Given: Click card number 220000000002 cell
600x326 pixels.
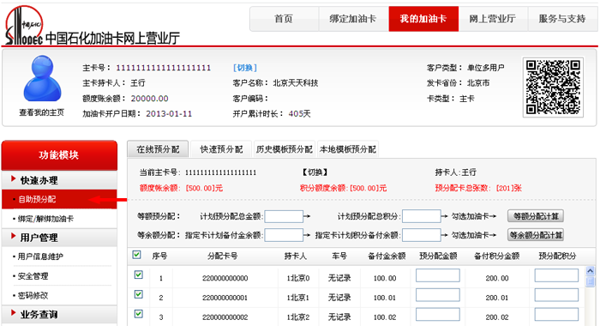Looking at the screenshot, I should click(225, 317).
